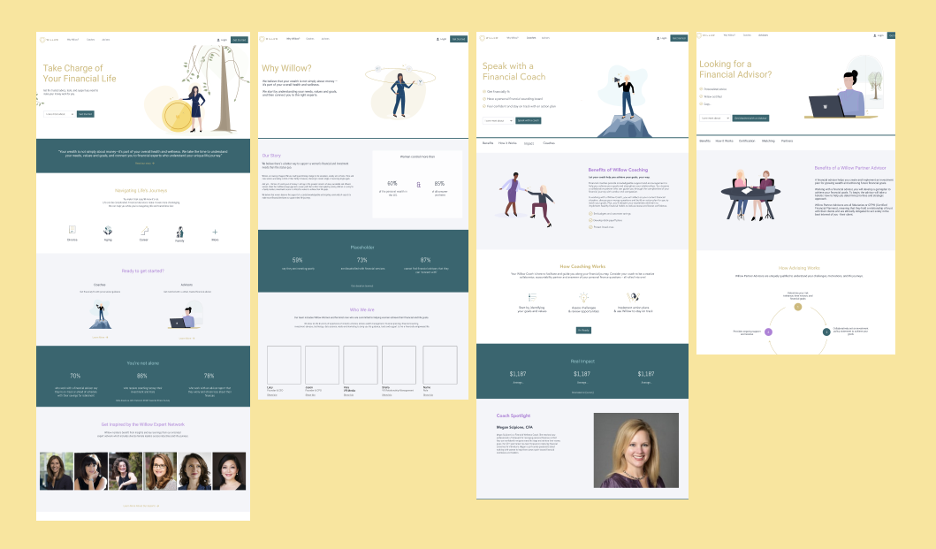Click third checkmark bullet on Financial Advisor hero
The width and height of the screenshot is (936, 549).
[702, 104]
